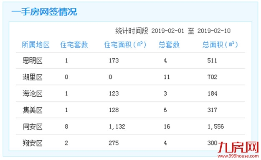This screenshot has width=261, height=160.
Task: Click the 所属地区 column header
Action: [x=35, y=45]
